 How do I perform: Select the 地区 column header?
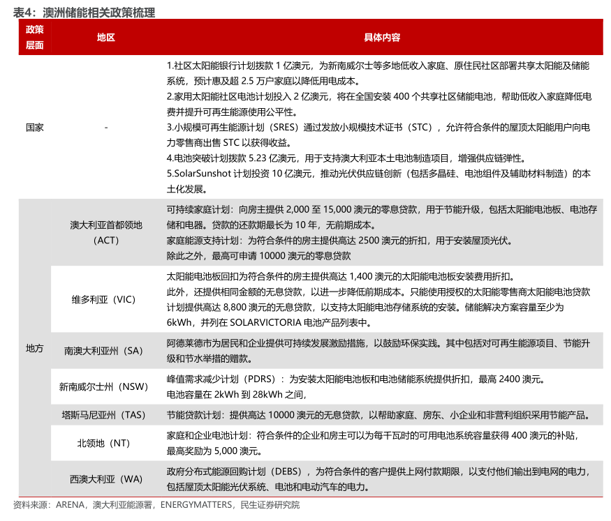[105, 37]
